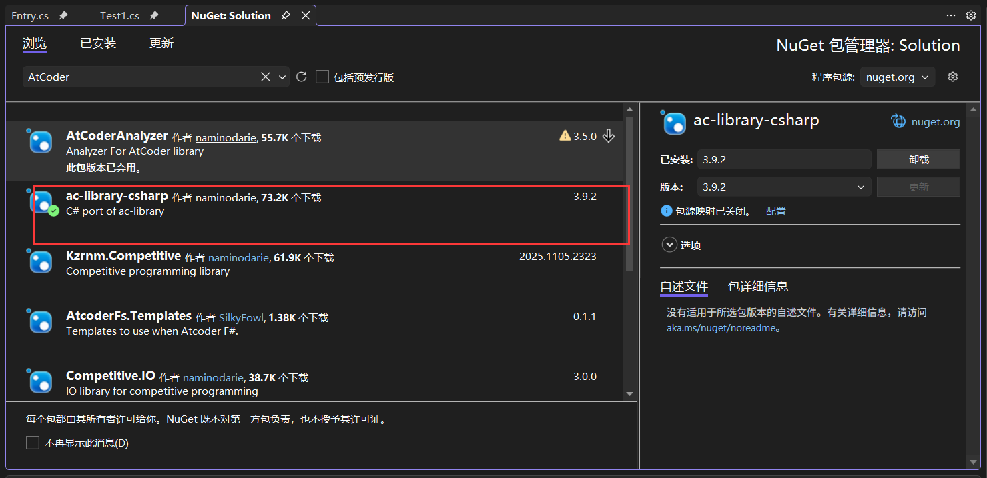Select the ac-library-csharp package icon in list
The image size is (987, 478).
pyautogui.click(x=41, y=202)
